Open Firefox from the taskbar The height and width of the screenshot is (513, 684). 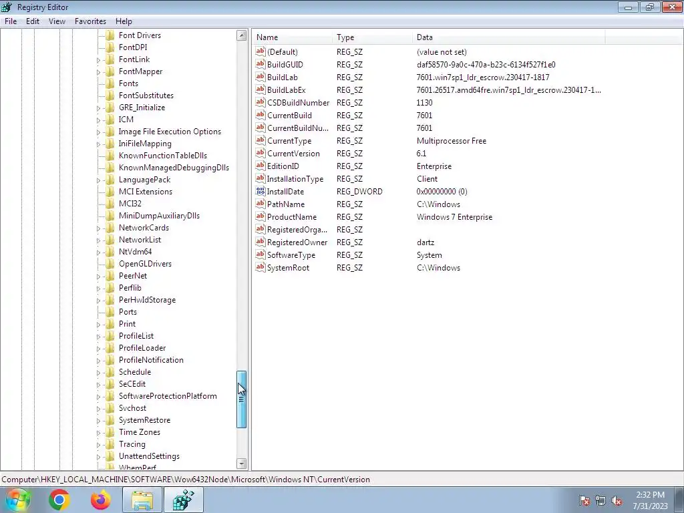[x=101, y=500]
